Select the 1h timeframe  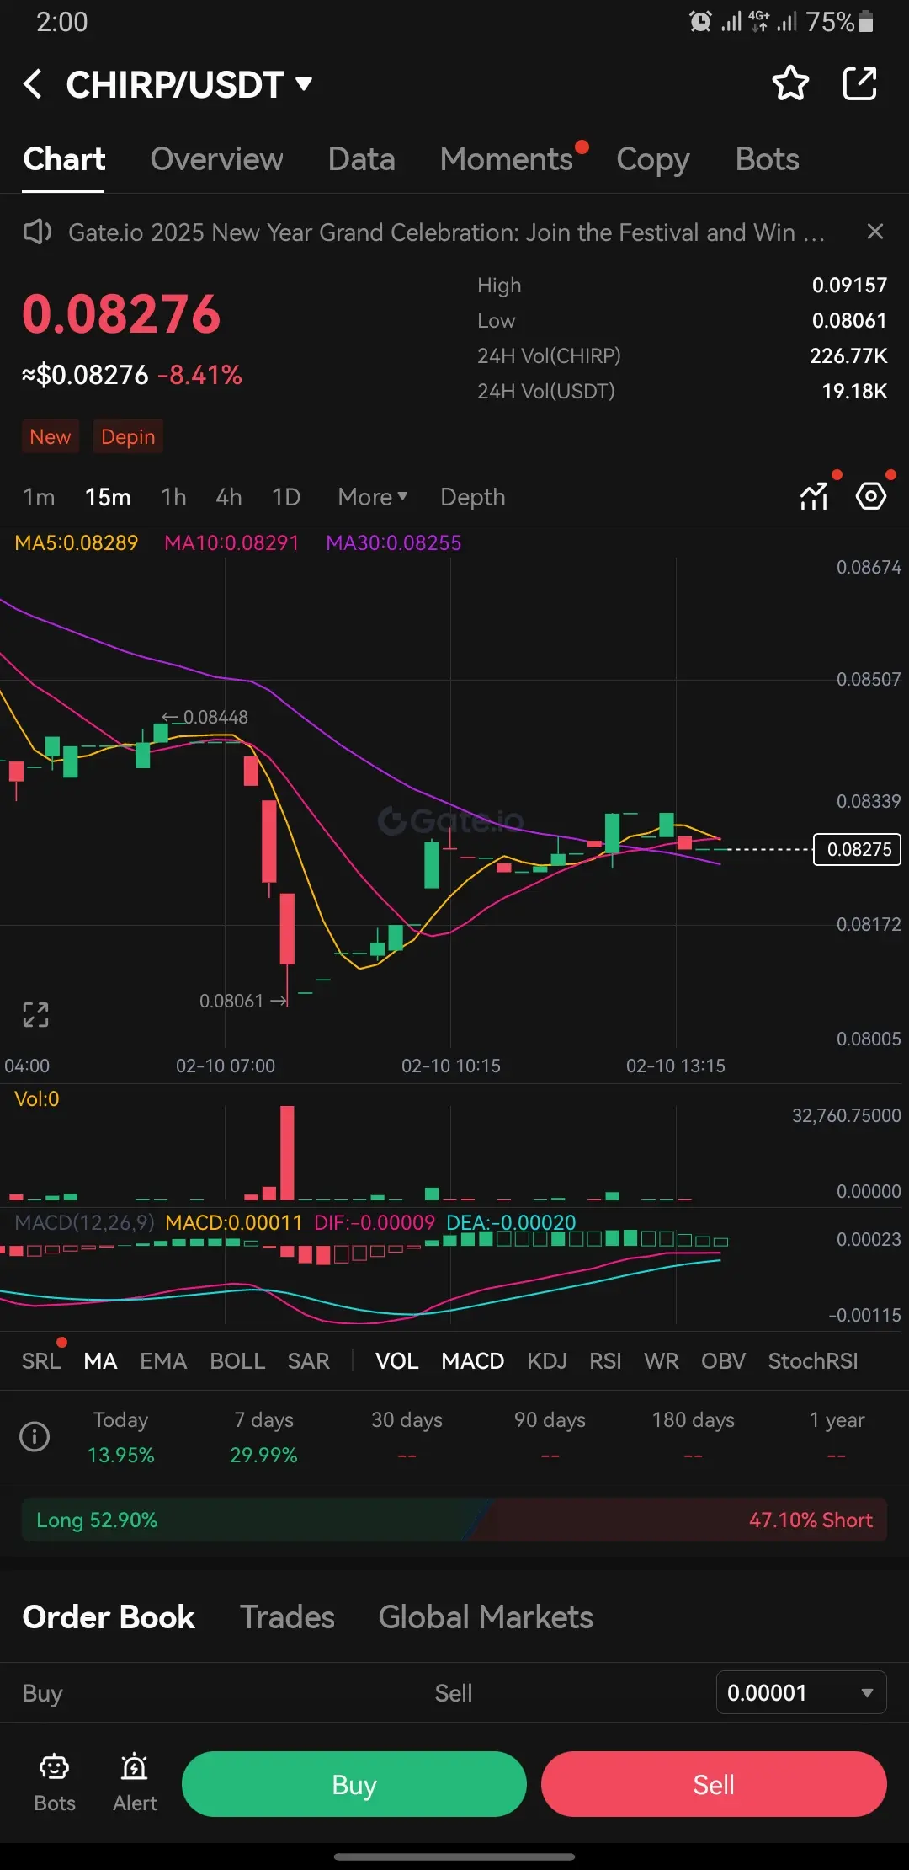coord(173,497)
